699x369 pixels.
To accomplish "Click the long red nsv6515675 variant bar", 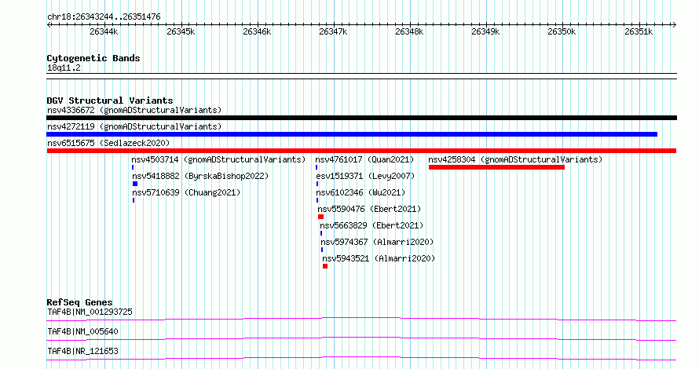I will coord(361,151).
